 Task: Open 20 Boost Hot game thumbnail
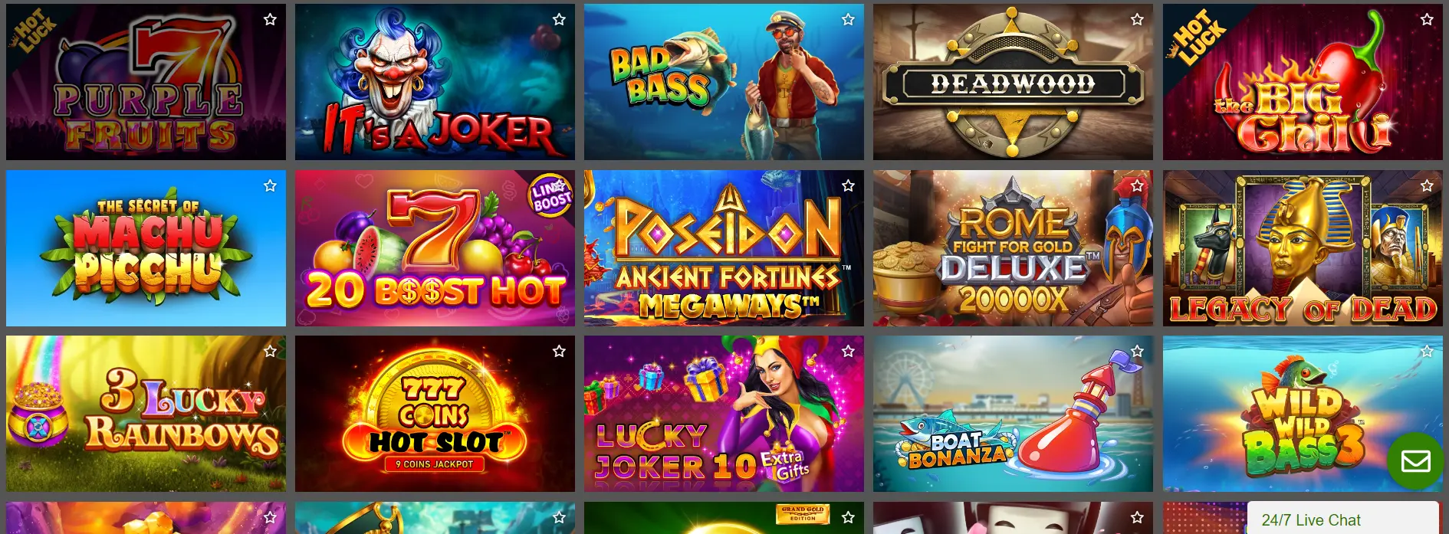click(x=435, y=248)
